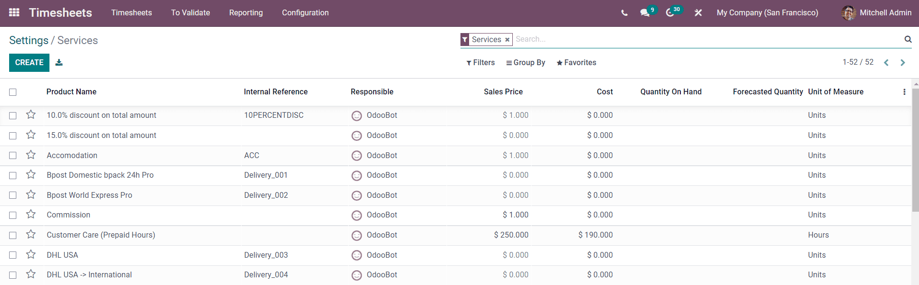
Task: Open the messages conversation icon
Action: pos(645,13)
